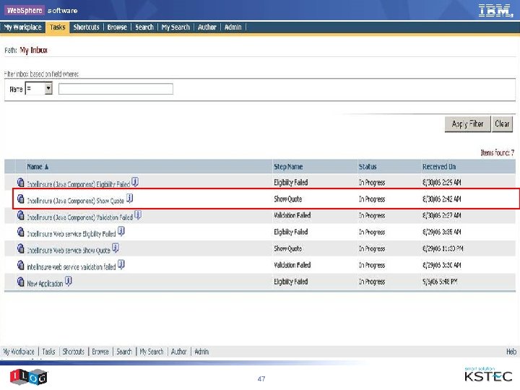Image resolution: width=520 pixels, height=390 pixels.
Task: Click received date 8/29/06 11:30 PM
Action: tap(443, 248)
